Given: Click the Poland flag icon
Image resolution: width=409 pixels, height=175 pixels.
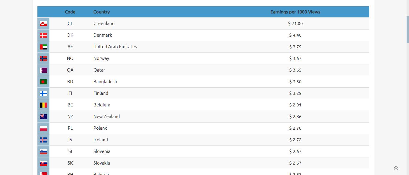Looking at the screenshot, I should point(43,128).
